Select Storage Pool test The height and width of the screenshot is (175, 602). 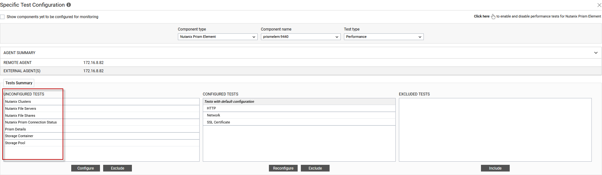[102, 143]
